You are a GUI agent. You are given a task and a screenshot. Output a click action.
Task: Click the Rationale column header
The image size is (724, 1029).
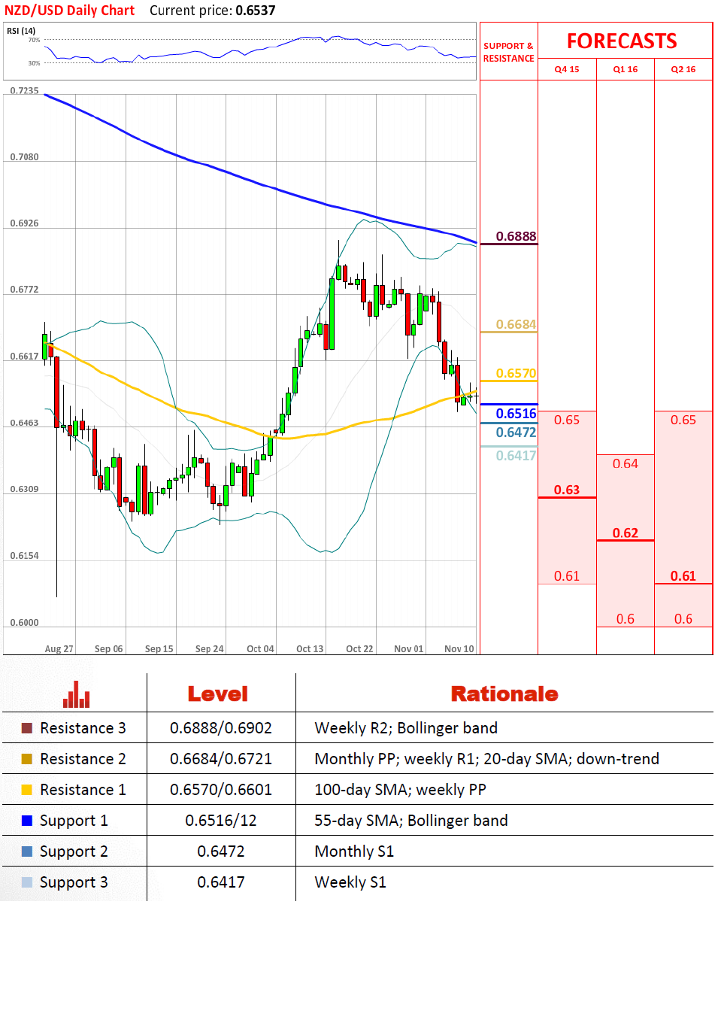(504, 694)
